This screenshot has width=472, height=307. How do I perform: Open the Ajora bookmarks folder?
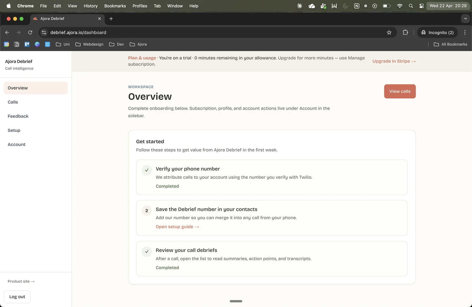pos(138,44)
